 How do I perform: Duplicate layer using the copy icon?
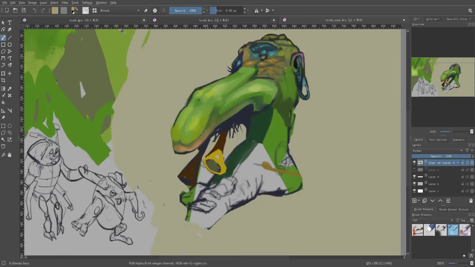pos(425,201)
